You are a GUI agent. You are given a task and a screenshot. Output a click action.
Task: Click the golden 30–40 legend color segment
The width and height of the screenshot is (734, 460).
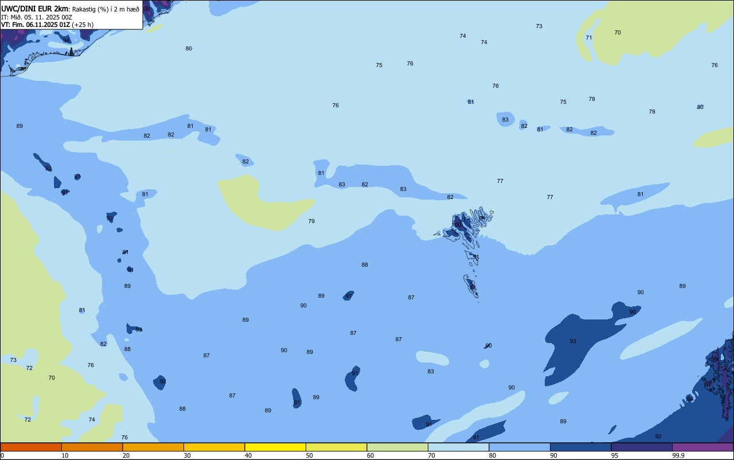point(214,447)
